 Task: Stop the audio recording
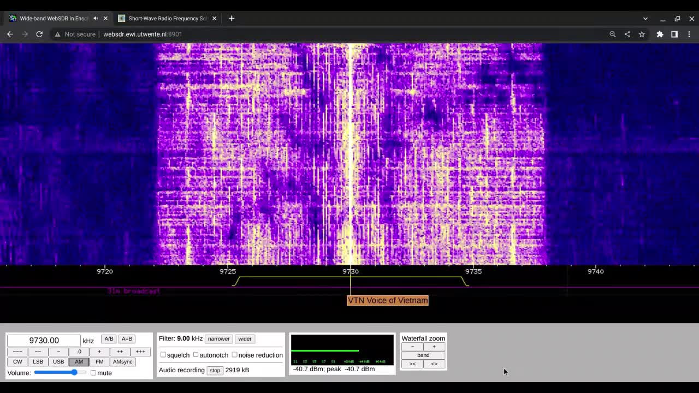click(x=215, y=370)
